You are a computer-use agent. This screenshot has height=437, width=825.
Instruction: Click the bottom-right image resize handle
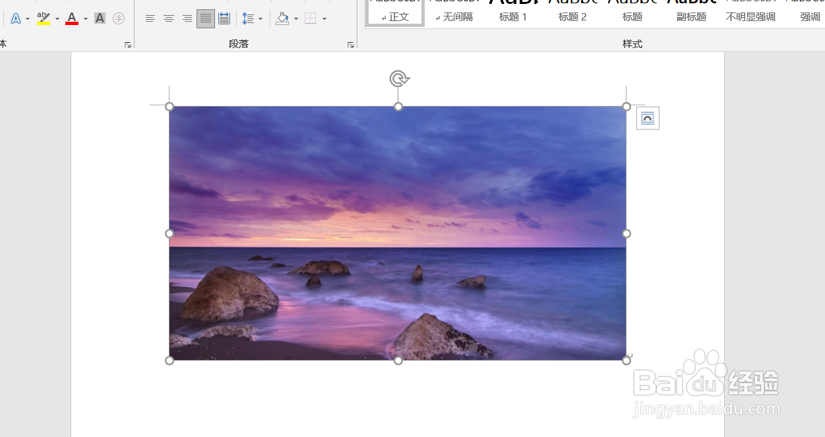pos(626,361)
